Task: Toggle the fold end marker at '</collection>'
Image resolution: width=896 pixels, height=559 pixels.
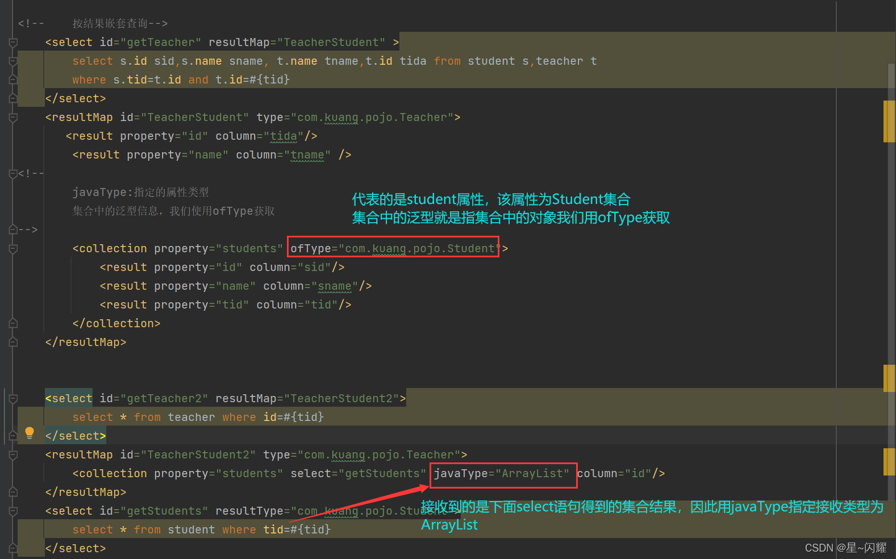Action: pyautogui.click(x=13, y=324)
